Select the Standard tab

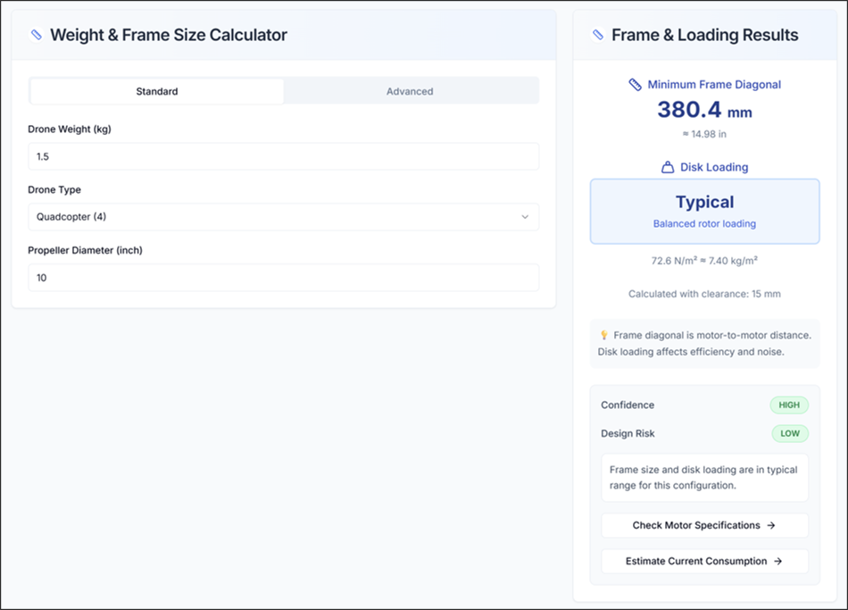click(157, 90)
